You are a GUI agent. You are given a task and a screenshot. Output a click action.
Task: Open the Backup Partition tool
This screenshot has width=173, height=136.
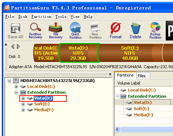coord(156,31)
